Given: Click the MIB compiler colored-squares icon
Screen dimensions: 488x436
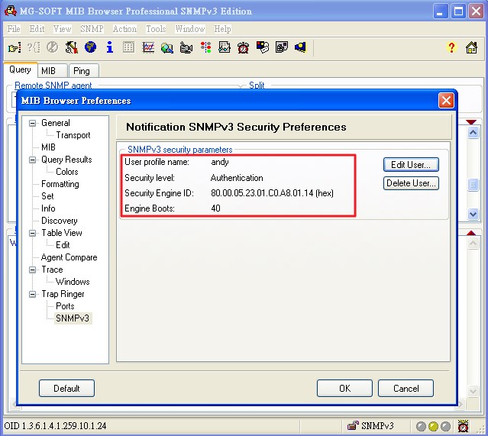Looking at the screenshot, I should [263, 47].
